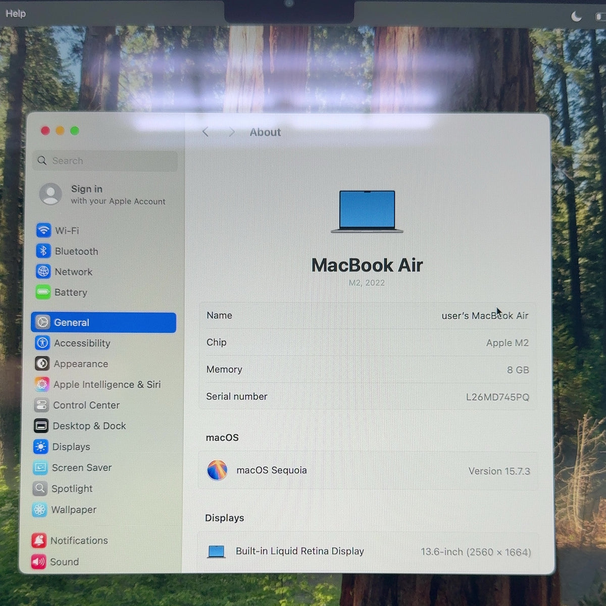Click the macOS Sequoia logo icon

(217, 470)
